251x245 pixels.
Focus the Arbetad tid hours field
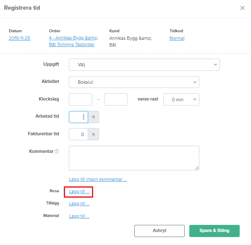(x=78, y=117)
